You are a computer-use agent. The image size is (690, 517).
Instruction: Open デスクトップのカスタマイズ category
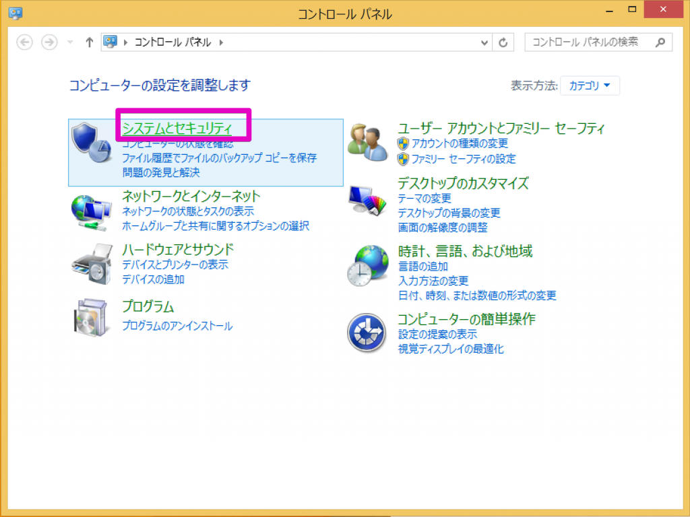463,183
